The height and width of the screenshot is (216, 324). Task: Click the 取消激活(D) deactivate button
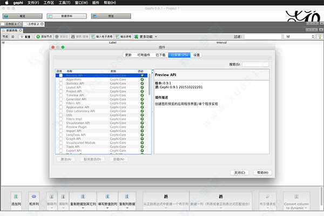point(92,159)
